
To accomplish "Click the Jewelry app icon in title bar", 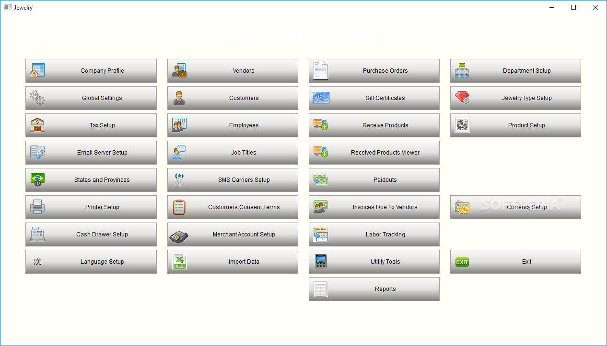I will [x=8, y=7].
